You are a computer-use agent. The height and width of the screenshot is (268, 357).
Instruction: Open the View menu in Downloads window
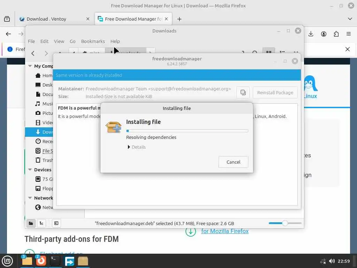(59, 41)
